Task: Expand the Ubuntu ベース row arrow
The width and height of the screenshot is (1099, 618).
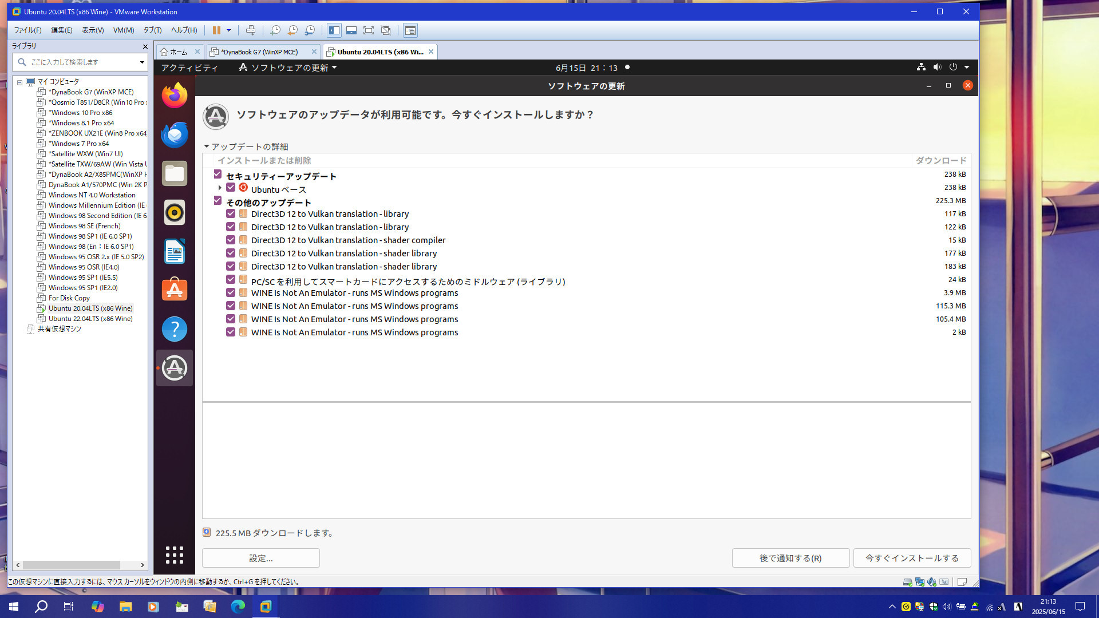Action: tap(220, 188)
